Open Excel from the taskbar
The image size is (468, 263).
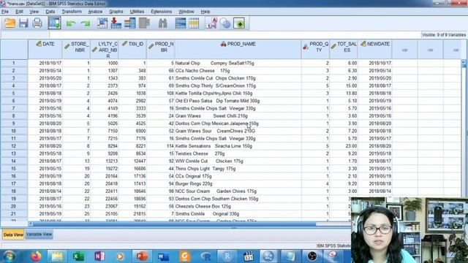pyautogui.click(x=78, y=256)
